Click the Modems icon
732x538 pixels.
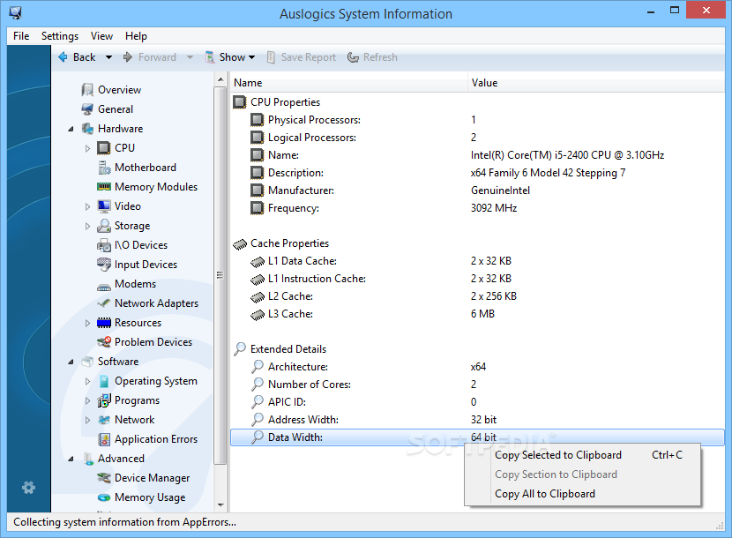pyautogui.click(x=104, y=286)
